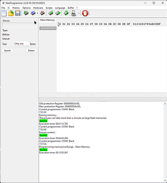Click the Detect button
Image resolution: width=167 pixels, height=183 pixels.
click(x=31, y=51)
